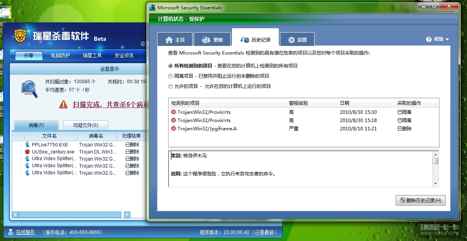Open the 设置 tab
This screenshot has width=467, height=241.
[x=297, y=40]
